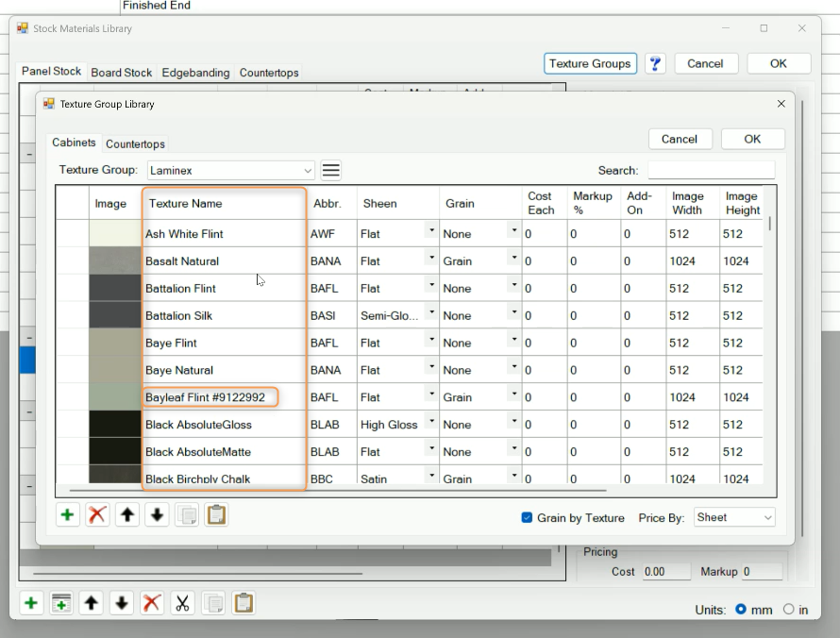This screenshot has height=638, width=840.
Task: Click the blue question mark help icon
Action: 655,63
